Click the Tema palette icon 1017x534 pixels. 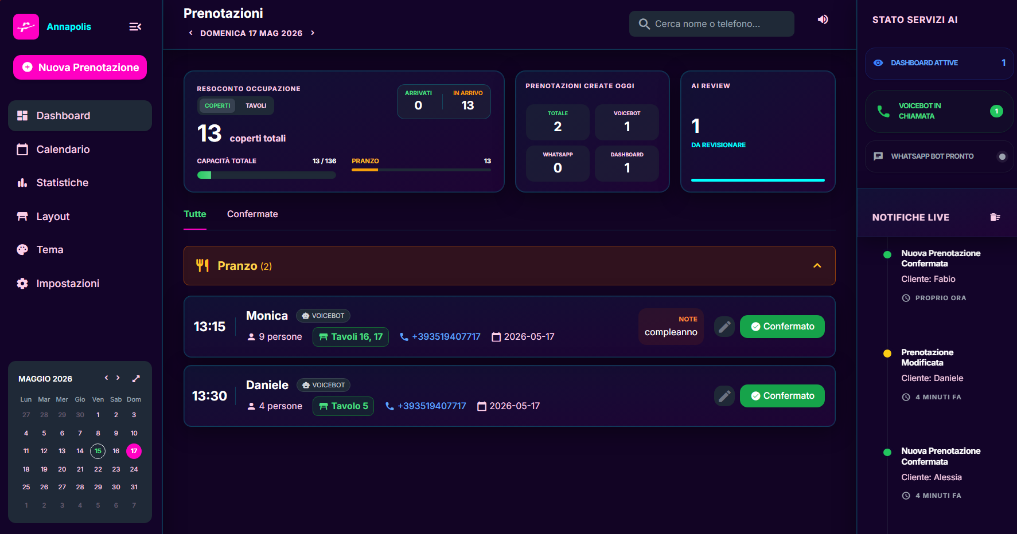tap(22, 250)
